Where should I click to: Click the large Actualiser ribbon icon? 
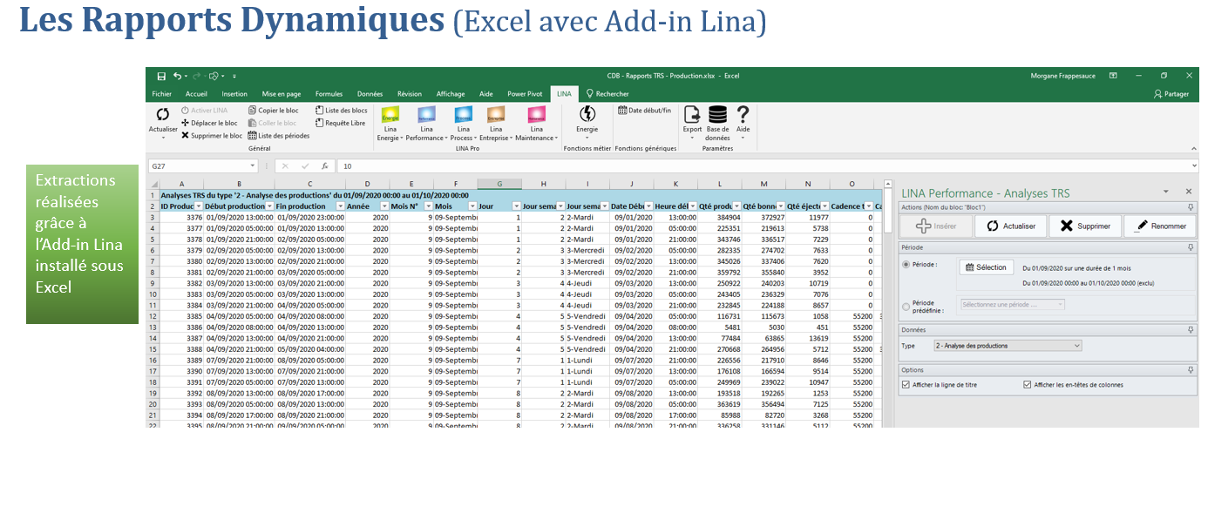point(162,114)
